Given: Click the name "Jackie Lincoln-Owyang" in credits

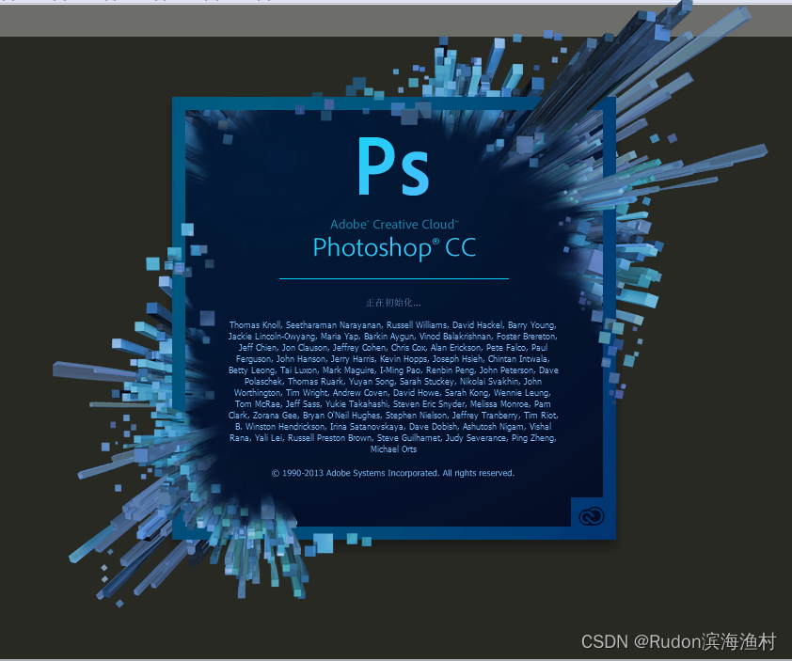Looking at the screenshot, I should tap(272, 337).
